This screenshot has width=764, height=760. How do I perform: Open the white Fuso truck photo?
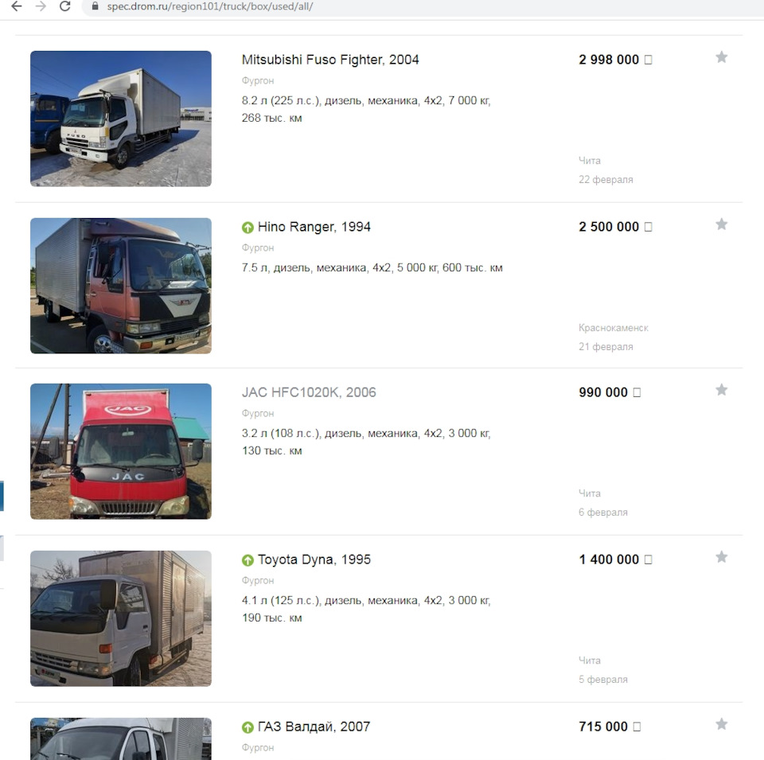click(x=121, y=119)
